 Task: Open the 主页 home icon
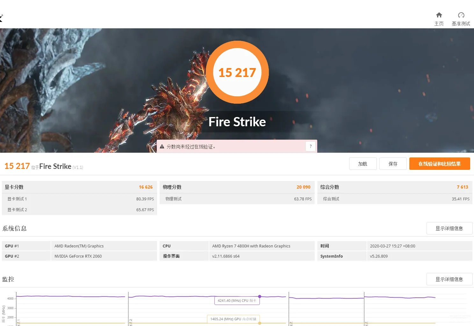[x=439, y=15]
